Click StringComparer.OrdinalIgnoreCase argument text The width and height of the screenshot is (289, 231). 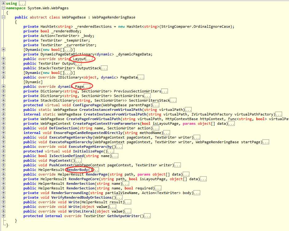tap(195, 26)
